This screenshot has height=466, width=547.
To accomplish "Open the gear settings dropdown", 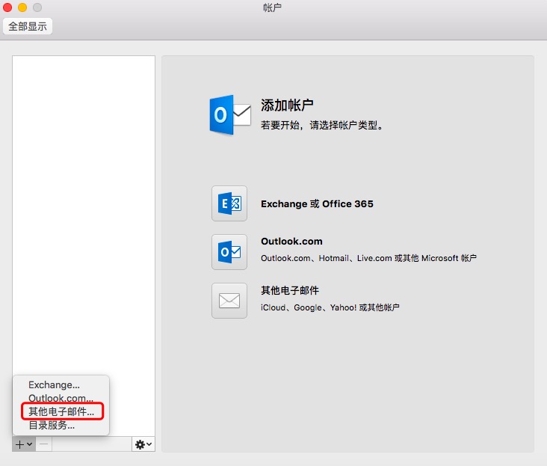I will (143, 444).
